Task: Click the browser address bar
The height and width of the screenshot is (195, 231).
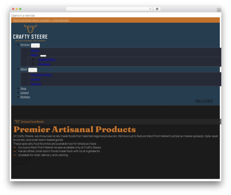Action: click(x=109, y=9)
